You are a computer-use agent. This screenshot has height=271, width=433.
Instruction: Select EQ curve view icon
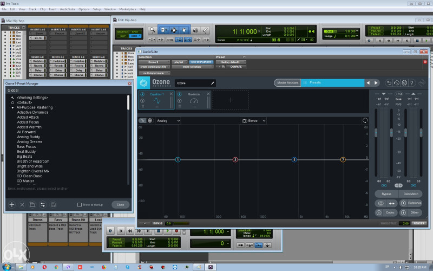(142, 120)
